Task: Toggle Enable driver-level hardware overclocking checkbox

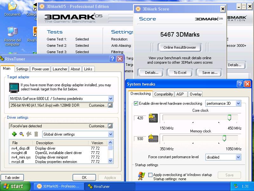Action: point(136,103)
